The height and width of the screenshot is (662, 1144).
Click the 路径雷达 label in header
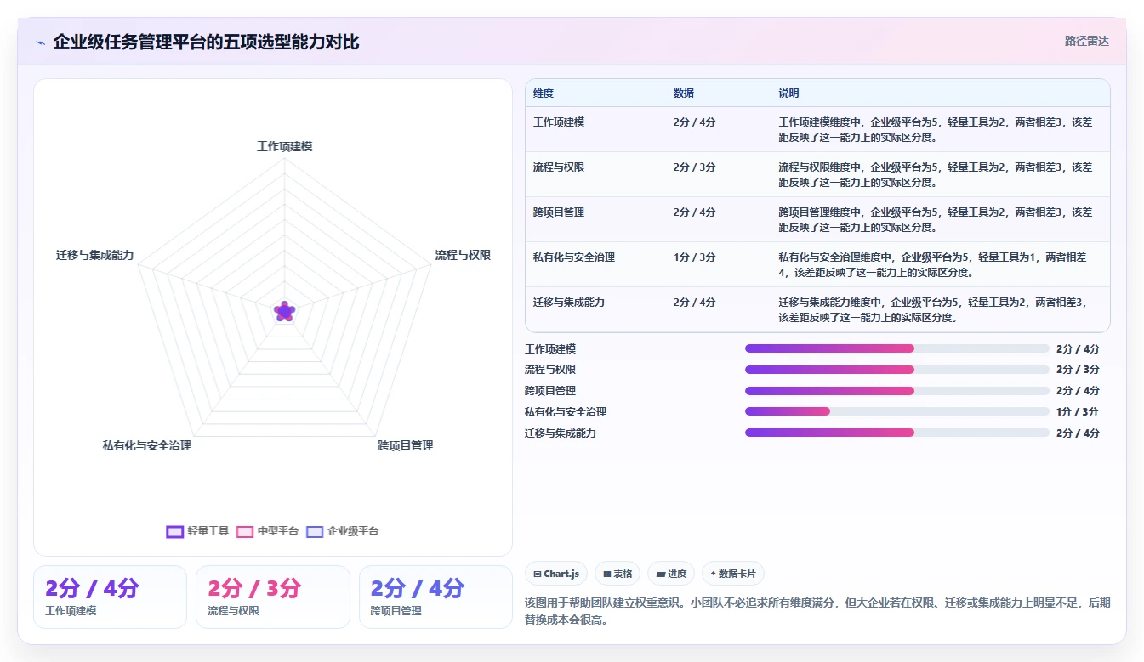(x=1087, y=41)
